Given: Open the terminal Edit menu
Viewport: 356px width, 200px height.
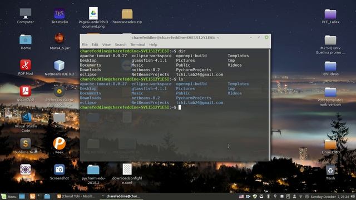Looking at the screenshot, I should pyautogui.click(x=95, y=44).
